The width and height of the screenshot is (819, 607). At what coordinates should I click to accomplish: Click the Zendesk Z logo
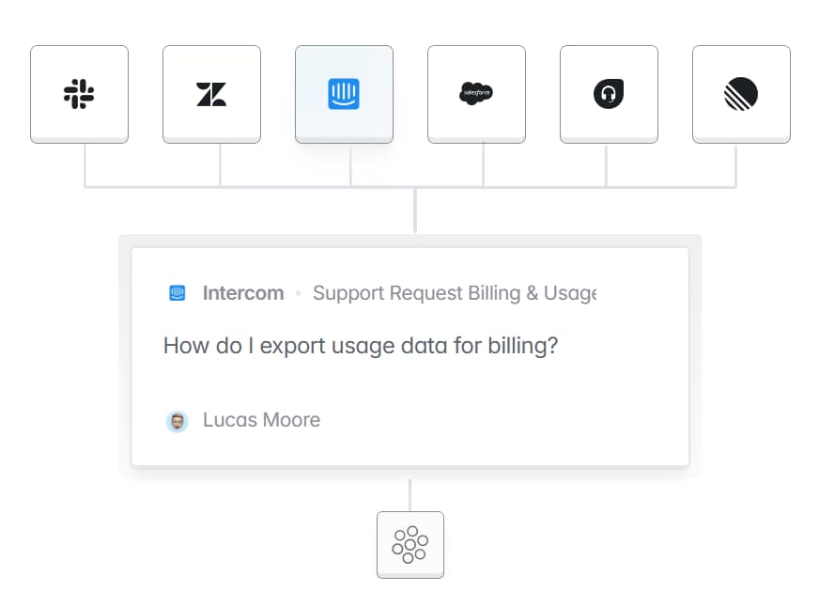click(x=211, y=94)
